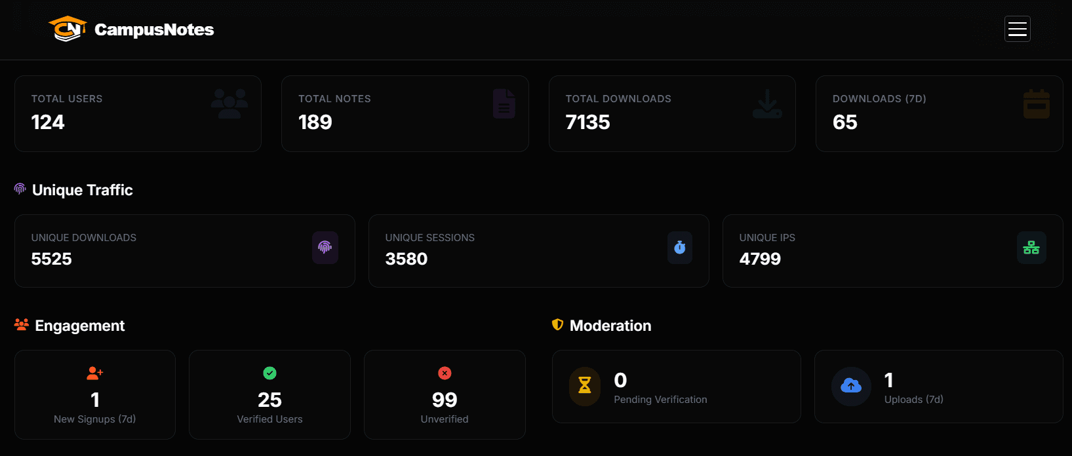Click the green network icon in Unique IPs

[1031, 247]
